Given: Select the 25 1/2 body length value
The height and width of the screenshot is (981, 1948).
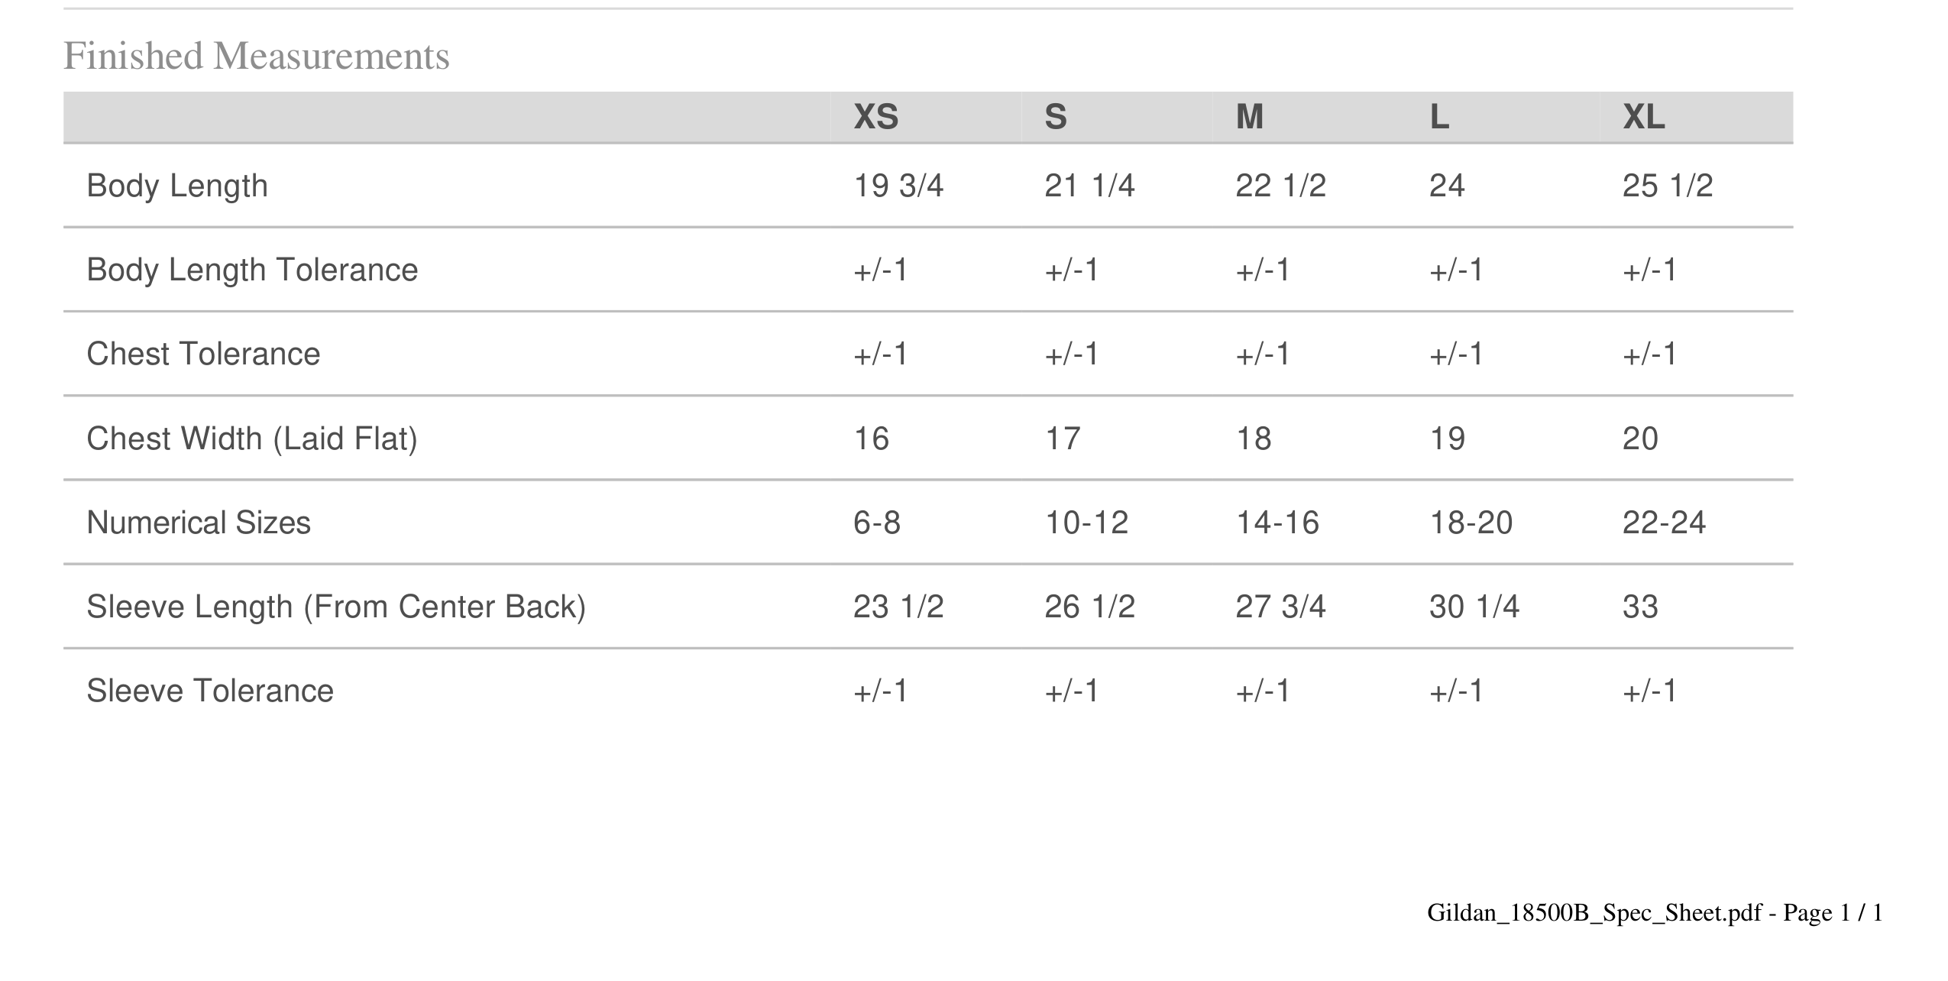Looking at the screenshot, I should click(1668, 186).
